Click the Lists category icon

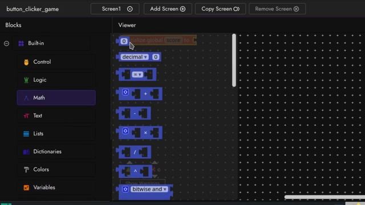[26, 134]
